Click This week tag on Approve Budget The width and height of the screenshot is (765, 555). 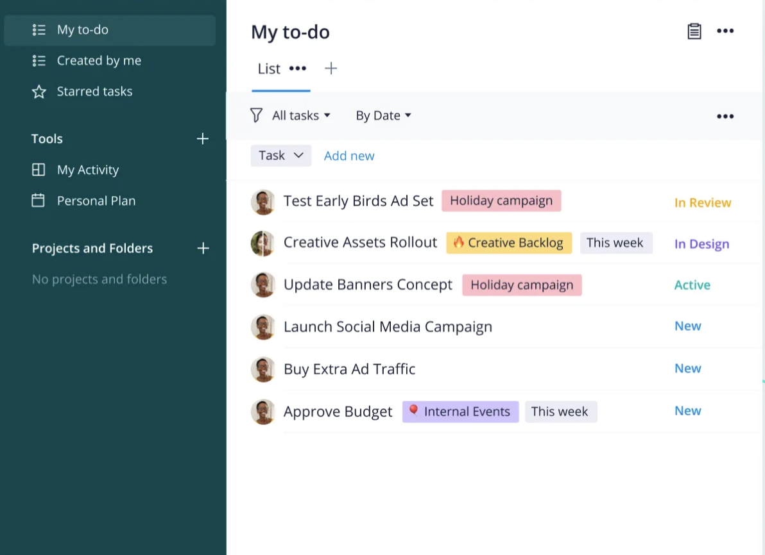[561, 411]
